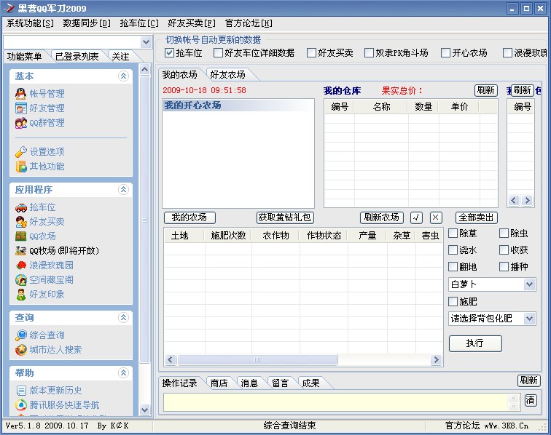Check the 奴隶PK角斗场 option
This screenshot has height=435, width=551.
click(x=369, y=53)
